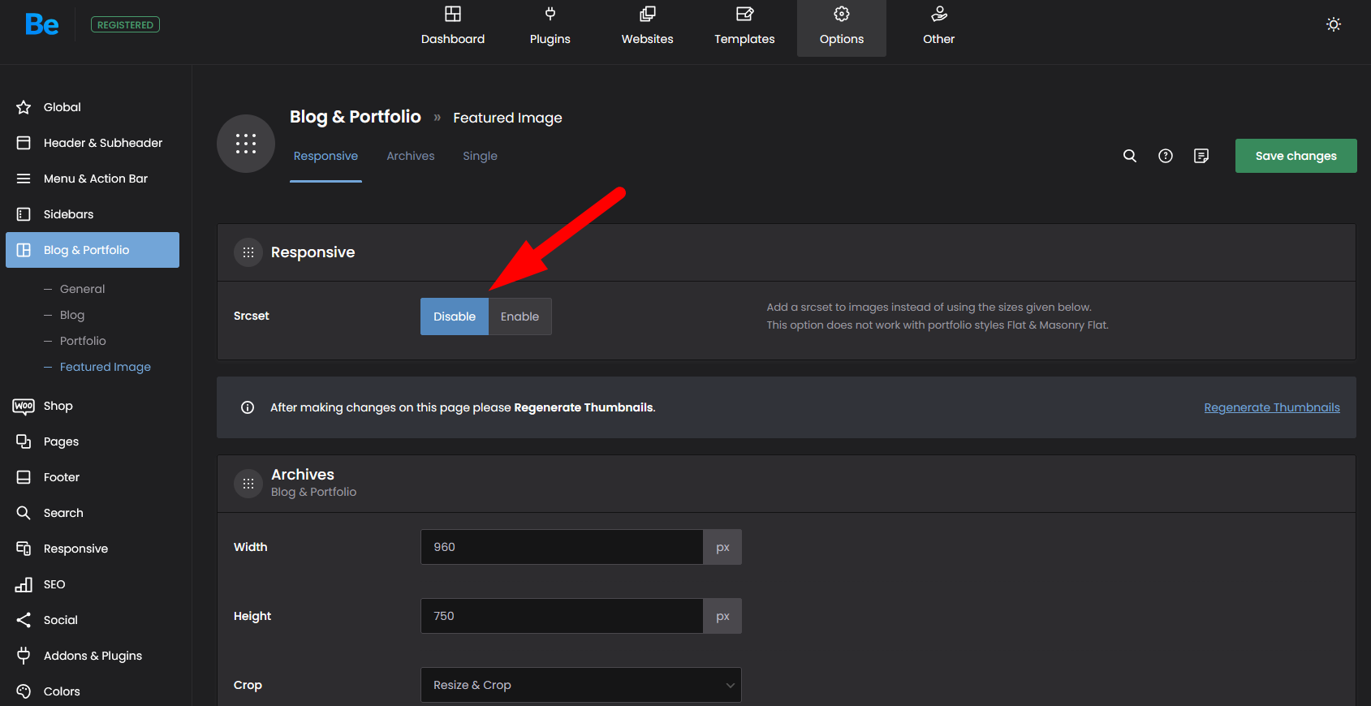Viewport: 1371px width, 706px height.
Task: Switch to the Single sub-tab
Action: tap(480, 156)
